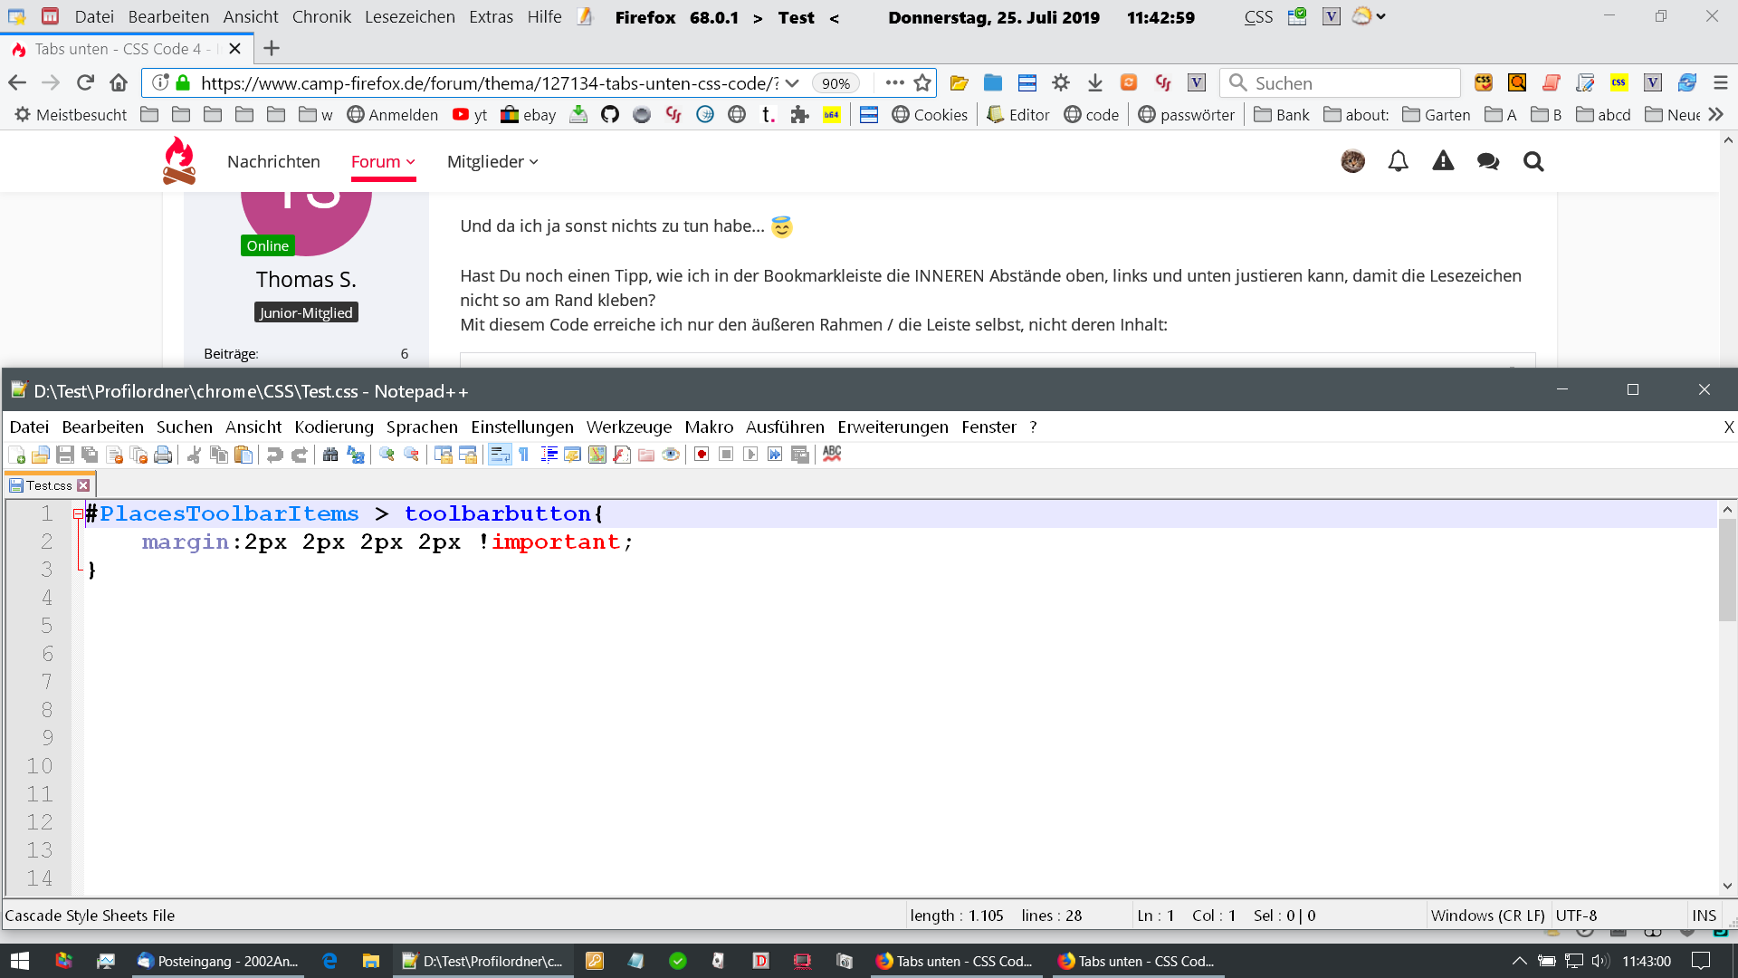Toggle Show All Characters pilcrow icon

point(524,455)
